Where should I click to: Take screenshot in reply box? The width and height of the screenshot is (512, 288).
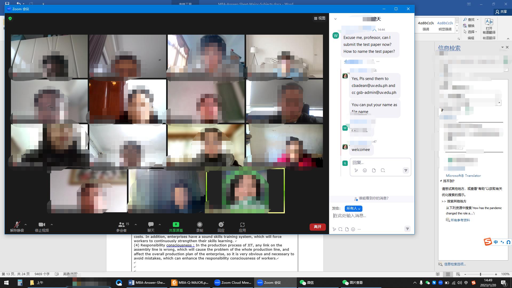click(383, 170)
